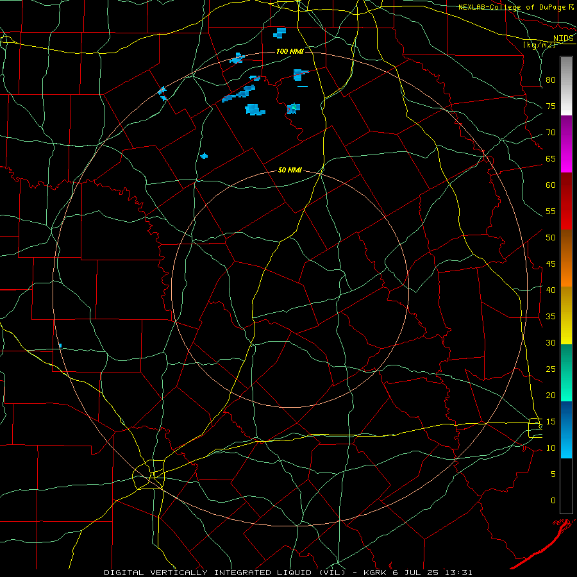Image resolution: width=577 pixels, height=577 pixels.
Task: Click the 50 NMI range ring label
Action: (290, 170)
